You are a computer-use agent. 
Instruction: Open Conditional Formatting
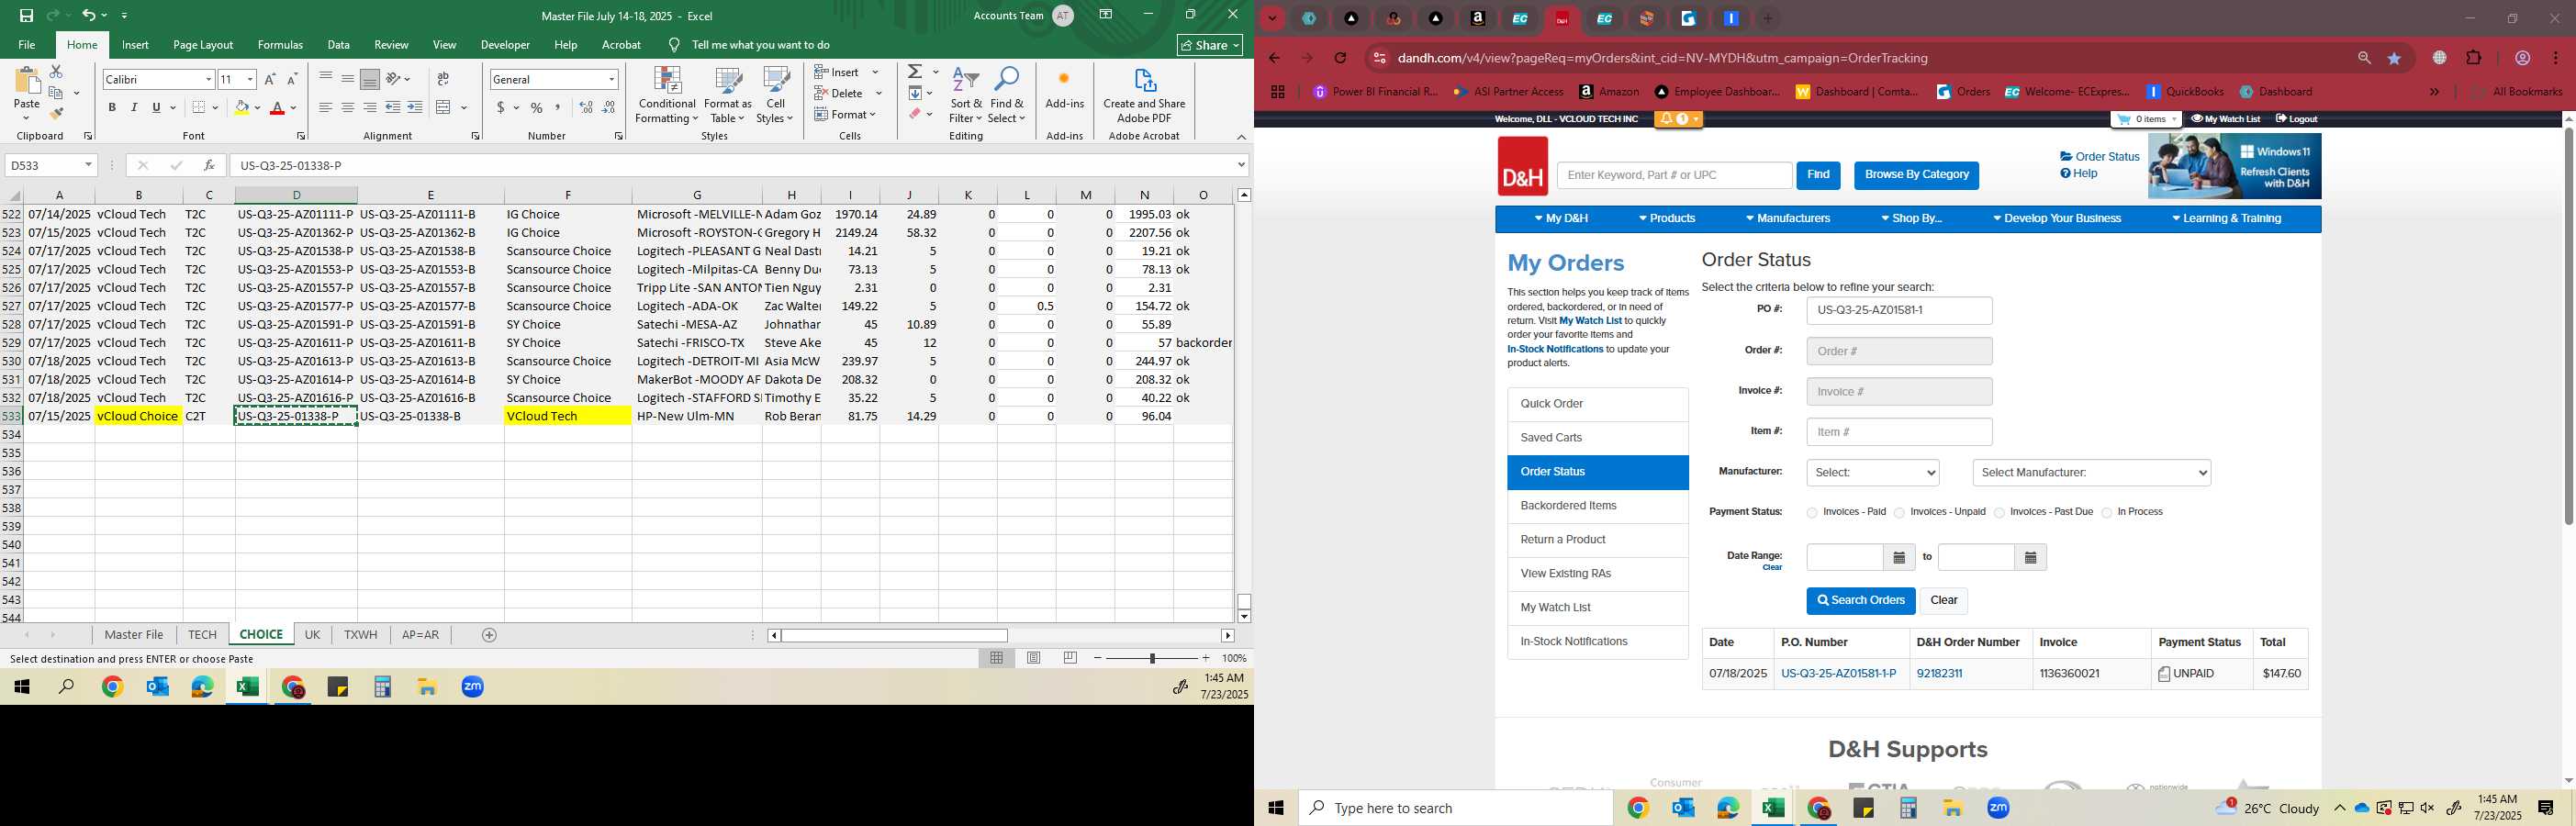tap(667, 96)
